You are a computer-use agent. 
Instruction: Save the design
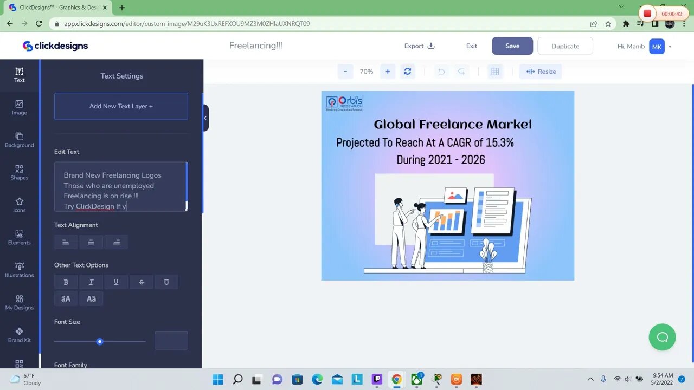point(512,46)
